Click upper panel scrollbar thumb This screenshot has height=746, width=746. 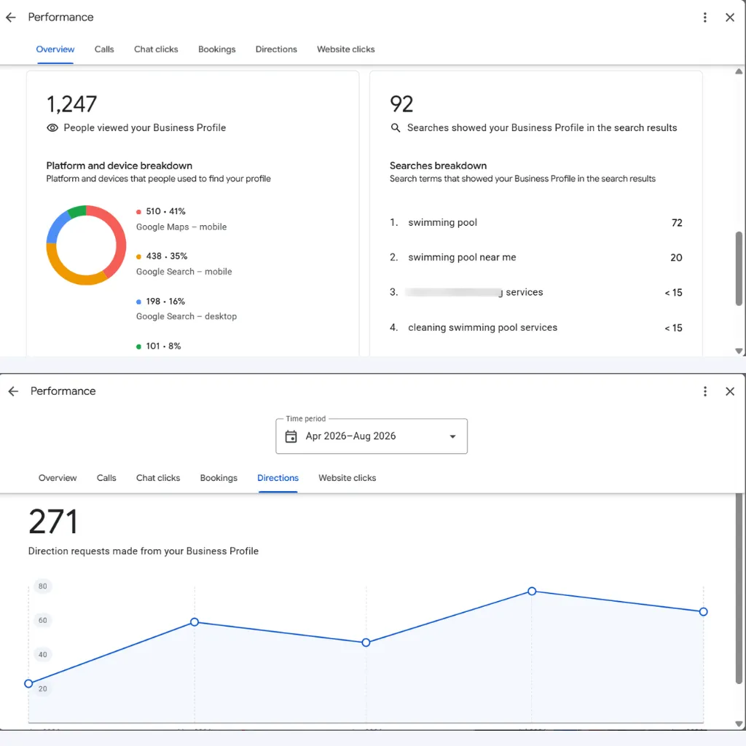point(739,268)
